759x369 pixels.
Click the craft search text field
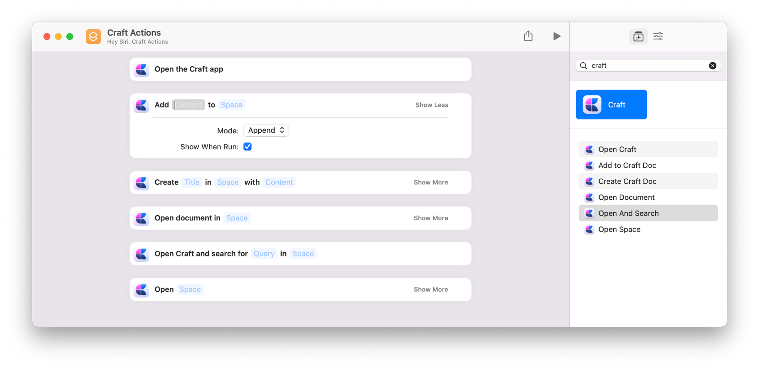(x=648, y=66)
